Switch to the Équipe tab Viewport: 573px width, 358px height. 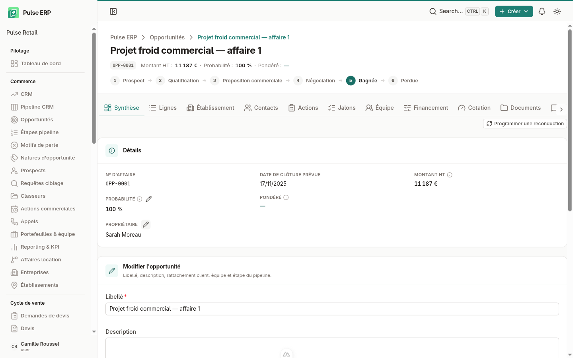pyautogui.click(x=380, y=108)
